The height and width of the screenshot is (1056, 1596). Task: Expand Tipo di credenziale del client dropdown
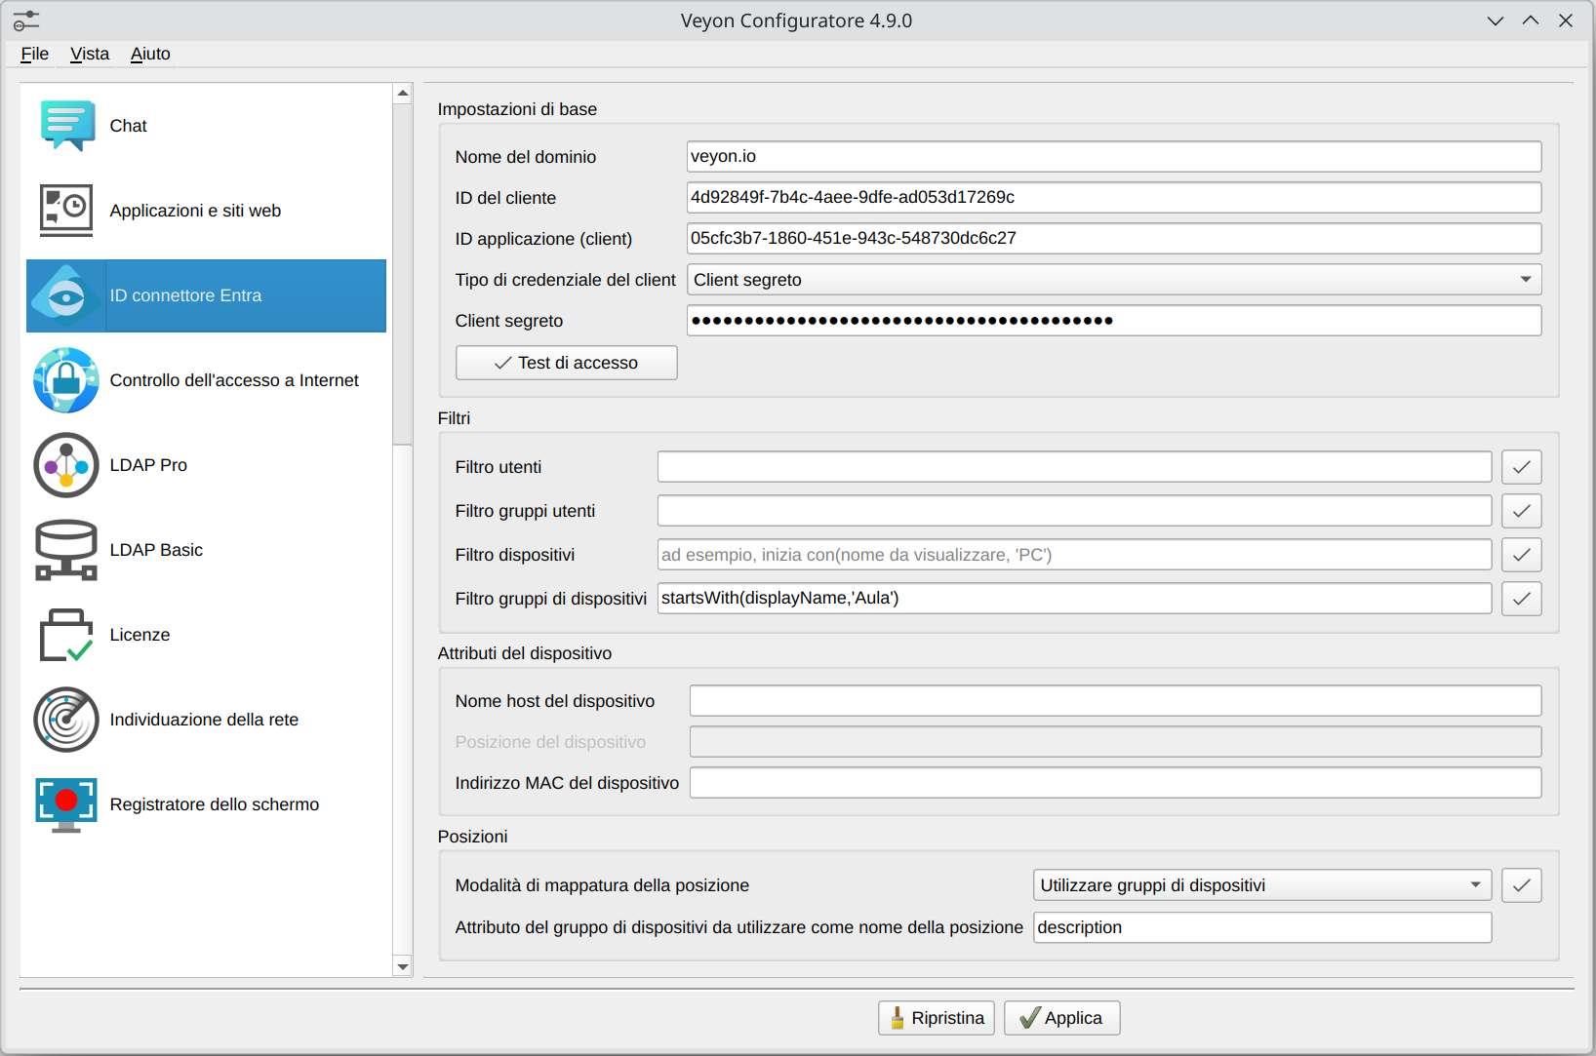(x=1113, y=280)
